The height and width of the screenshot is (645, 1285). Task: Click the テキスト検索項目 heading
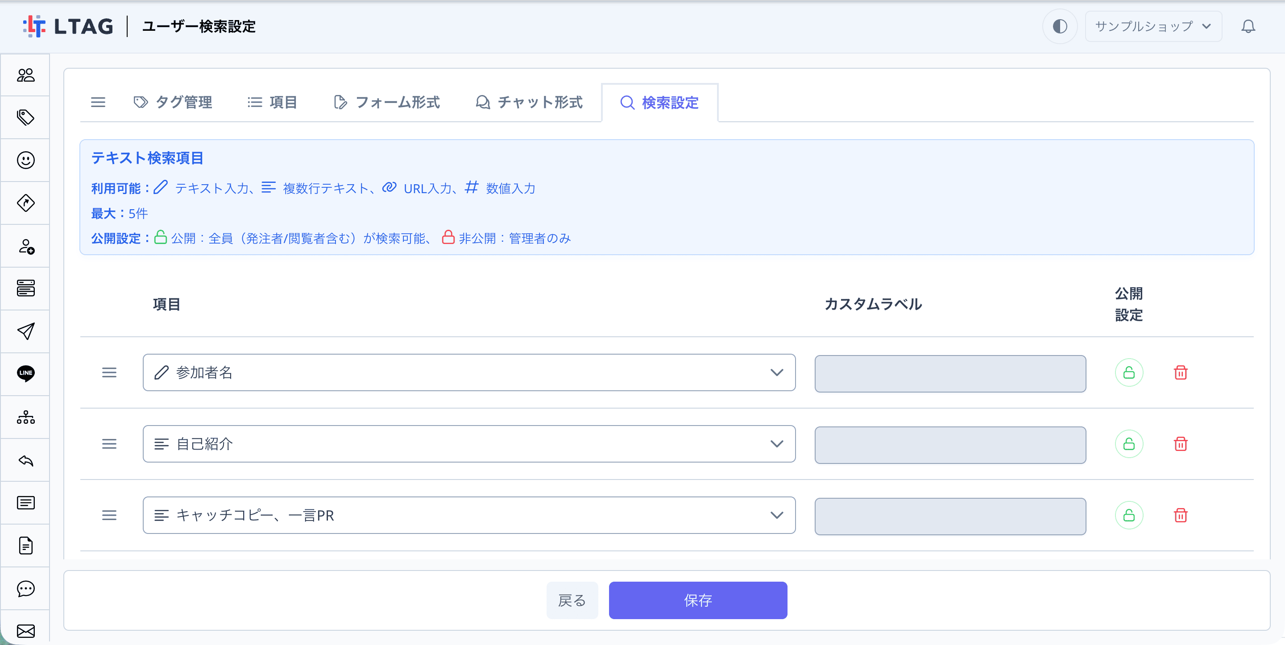(147, 158)
